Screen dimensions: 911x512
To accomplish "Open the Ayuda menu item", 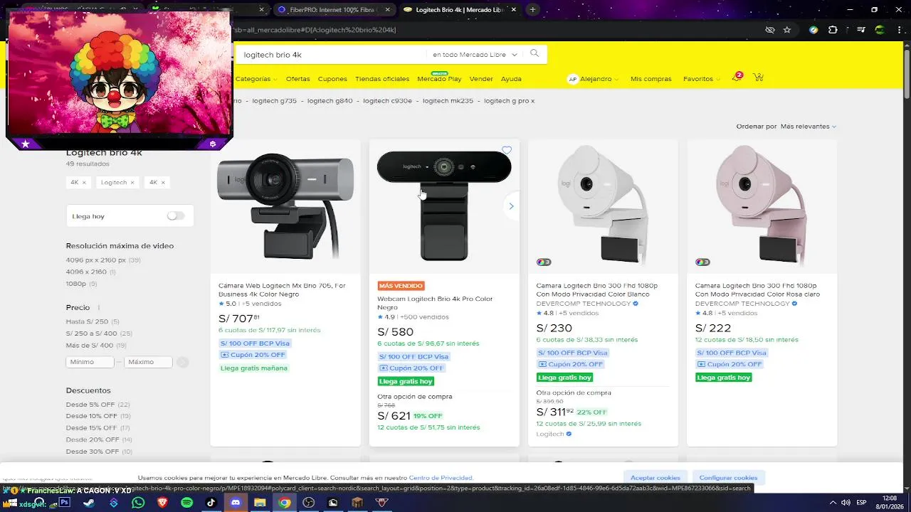I will pos(511,79).
